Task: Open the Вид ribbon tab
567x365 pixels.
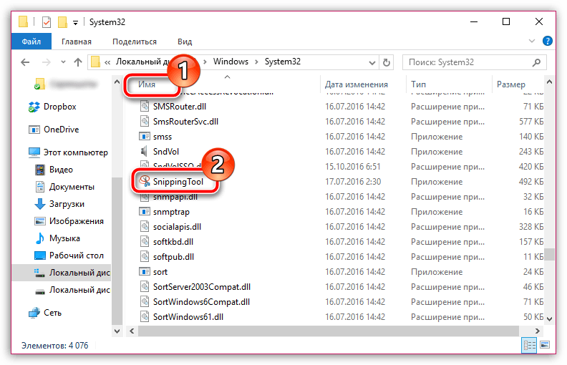Action: coord(185,42)
